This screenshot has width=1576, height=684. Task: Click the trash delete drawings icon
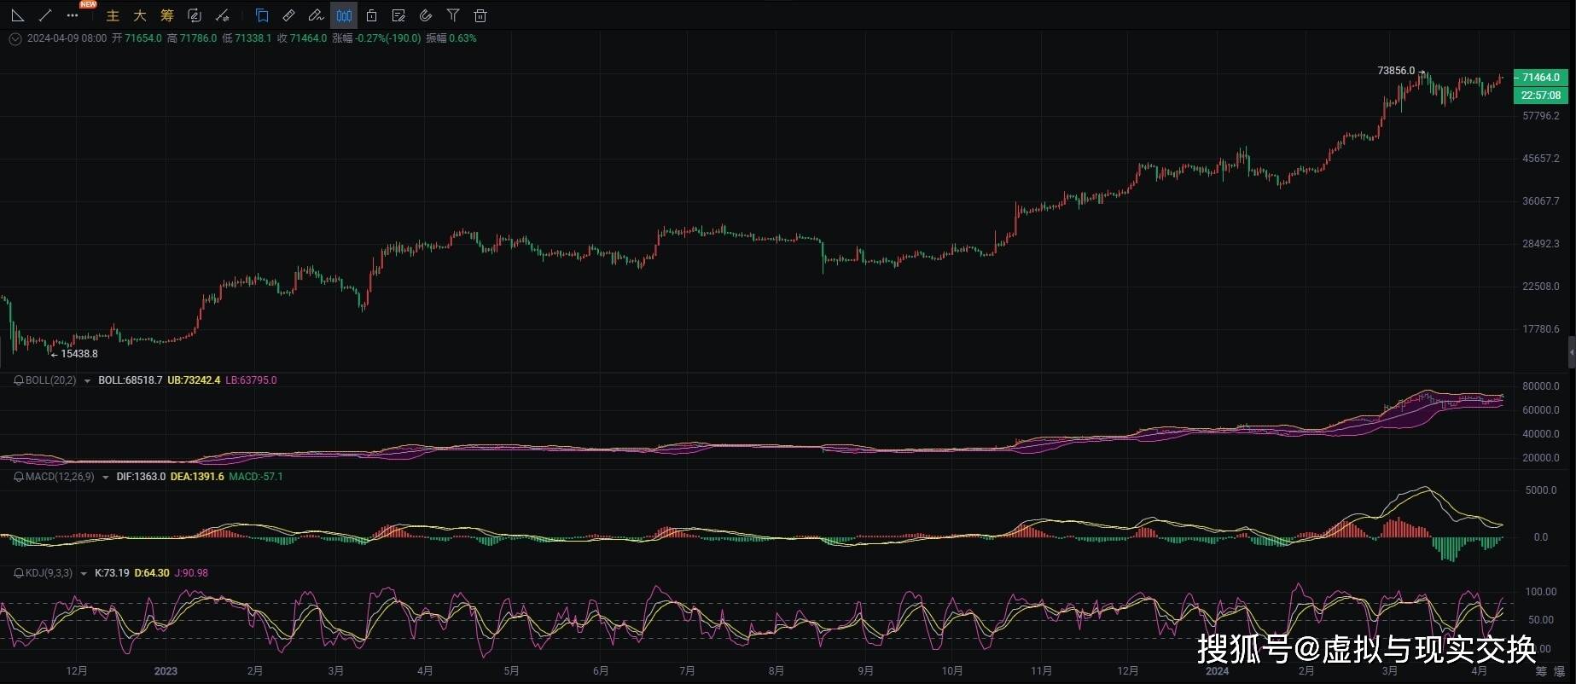(480, 15)
